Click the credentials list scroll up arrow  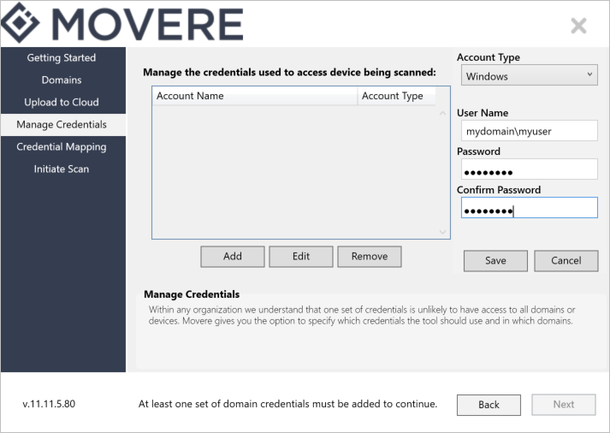[x=442, y=113]
